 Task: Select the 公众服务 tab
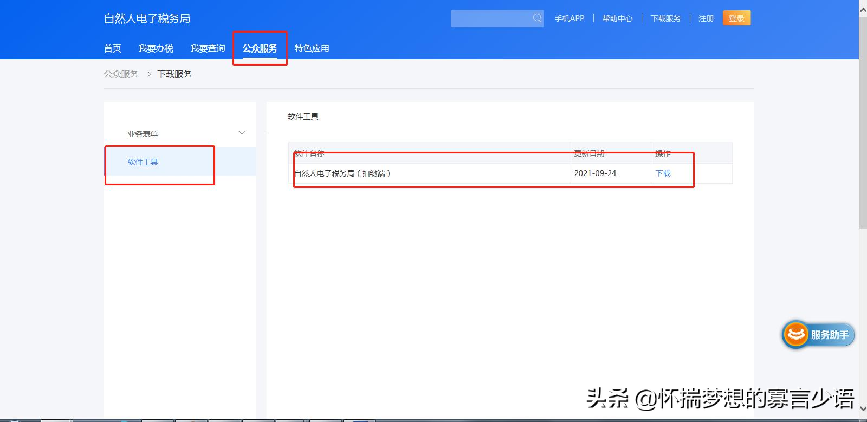point(260,48)
